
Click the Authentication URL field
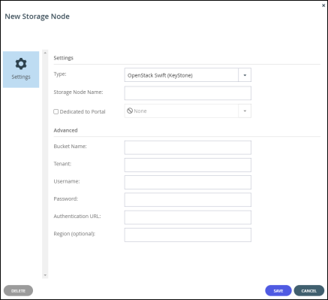click(188, 217)
